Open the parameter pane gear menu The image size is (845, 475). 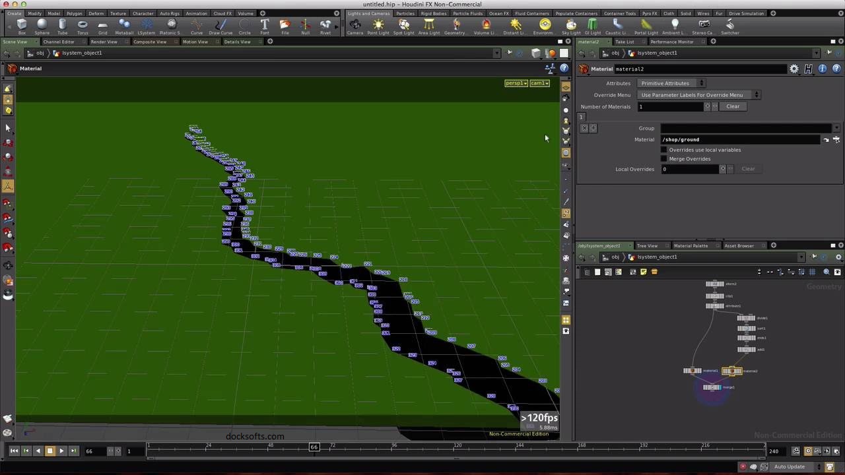(x=794, y=69)
